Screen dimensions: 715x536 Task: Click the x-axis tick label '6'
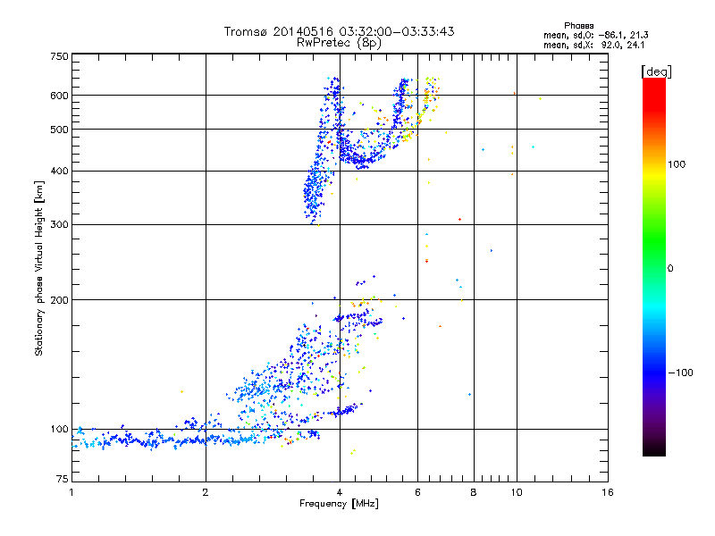tap(417, 492)
